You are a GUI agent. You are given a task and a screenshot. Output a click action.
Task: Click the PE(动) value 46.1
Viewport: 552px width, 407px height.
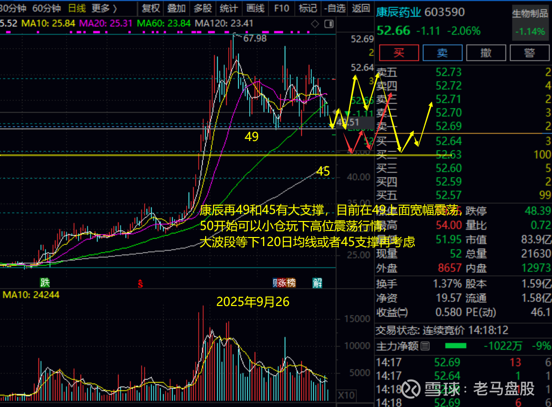coord(541,312)
